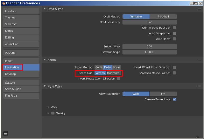This screenshot has width=204, height=139.
Task: Click the Fly & Walk panel drag grip
Action: tap(199, 86)
